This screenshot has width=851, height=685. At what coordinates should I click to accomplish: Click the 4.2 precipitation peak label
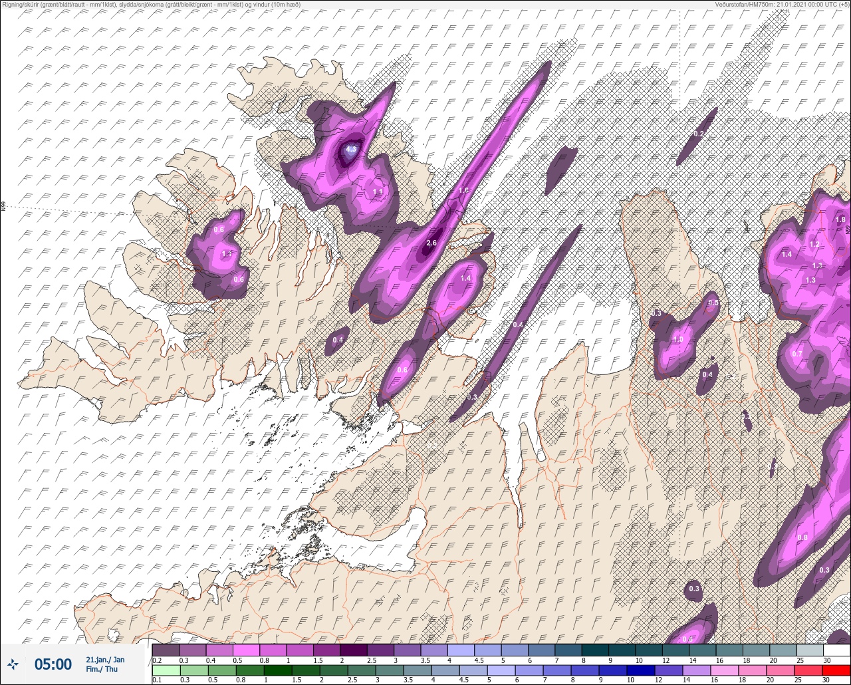(x=350, y=150)
